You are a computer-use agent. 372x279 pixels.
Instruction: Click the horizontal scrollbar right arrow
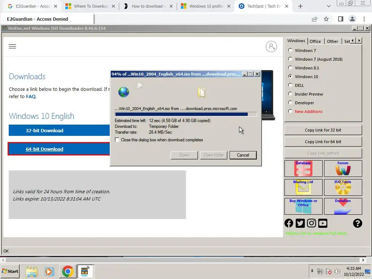363,260
